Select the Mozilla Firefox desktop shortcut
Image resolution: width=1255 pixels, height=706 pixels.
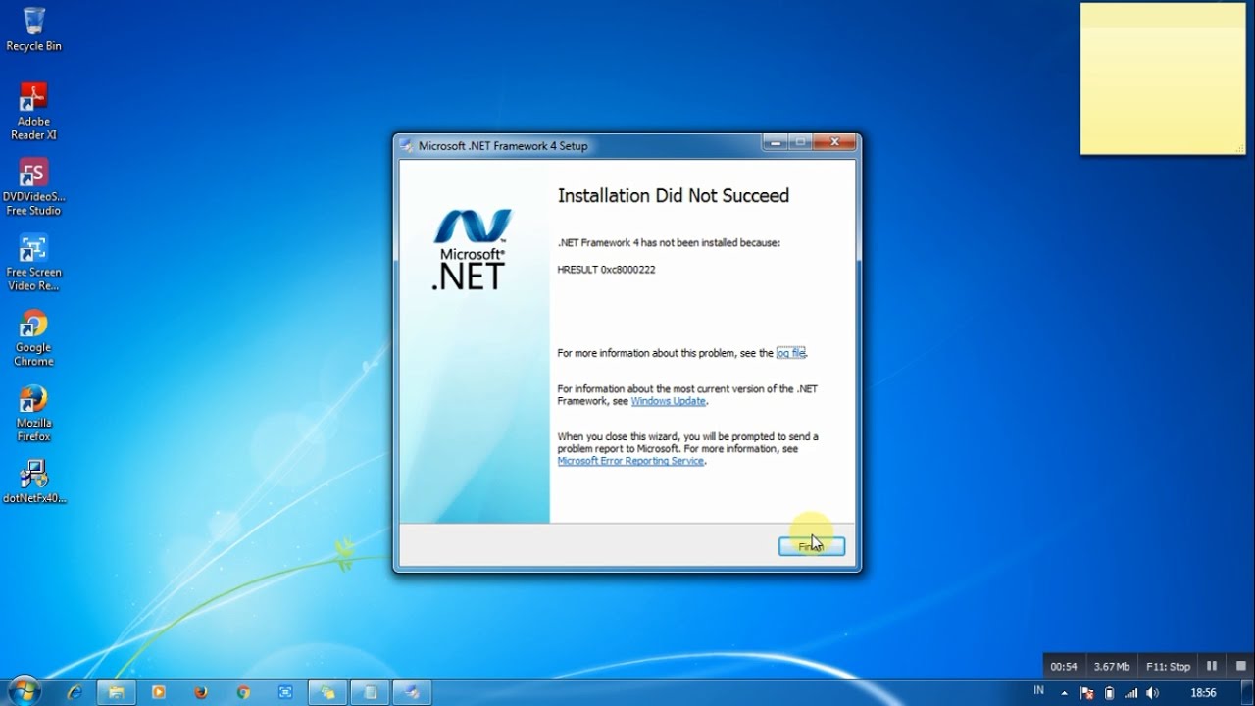coord(33,414)
